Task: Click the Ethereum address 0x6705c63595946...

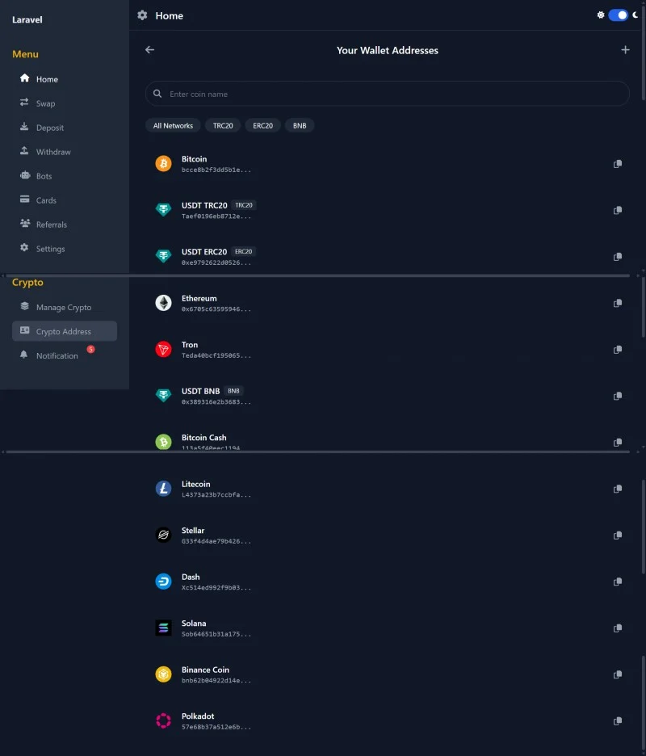Action: click(216, 309)
